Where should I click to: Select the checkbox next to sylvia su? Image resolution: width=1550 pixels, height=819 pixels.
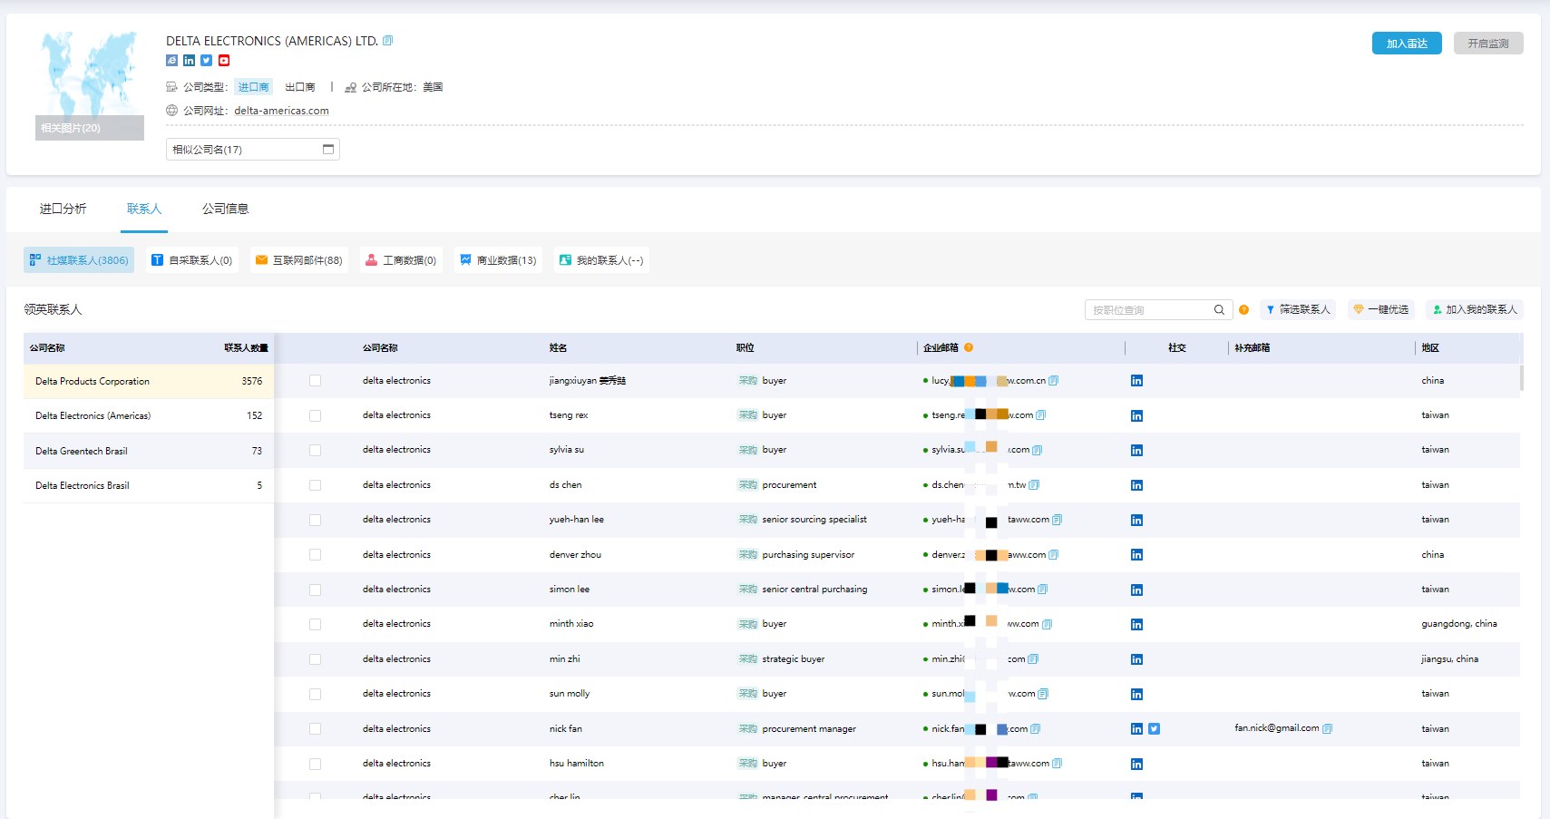pyautogui.click(x=315, y=450)
